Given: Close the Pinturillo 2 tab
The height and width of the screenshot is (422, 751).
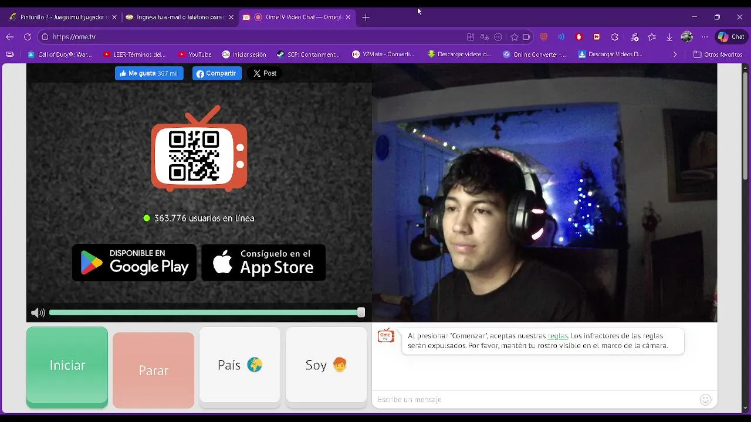Looking at the screenshot, I should (114, 18).
